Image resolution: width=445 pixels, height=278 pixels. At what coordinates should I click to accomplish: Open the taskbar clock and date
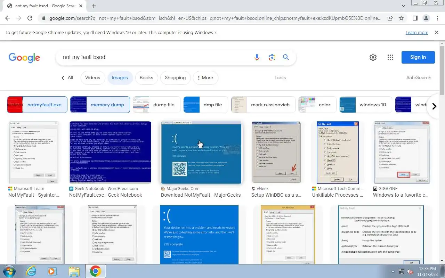428,271
